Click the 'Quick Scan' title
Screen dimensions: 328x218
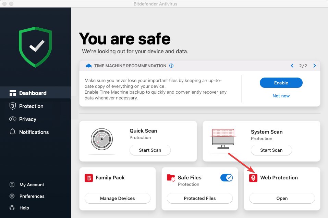point(143,131)
